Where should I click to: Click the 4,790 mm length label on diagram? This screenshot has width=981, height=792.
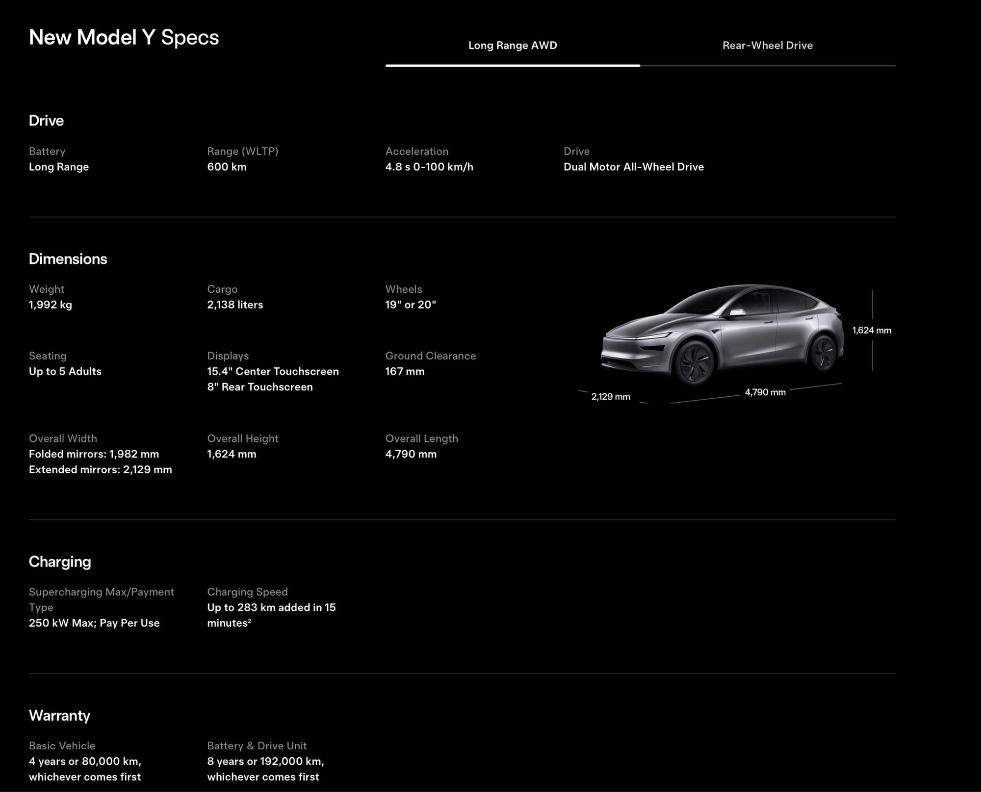pos(765,392)
